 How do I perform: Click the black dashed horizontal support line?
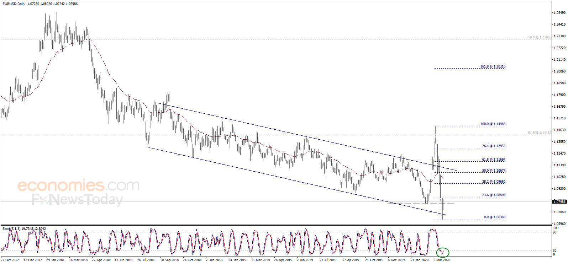421,204
